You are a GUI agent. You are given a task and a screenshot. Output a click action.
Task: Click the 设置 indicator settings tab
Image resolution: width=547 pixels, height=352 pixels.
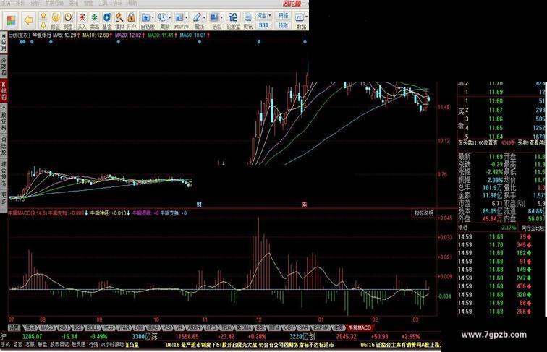pyautogui.click(x=14, y=327)
